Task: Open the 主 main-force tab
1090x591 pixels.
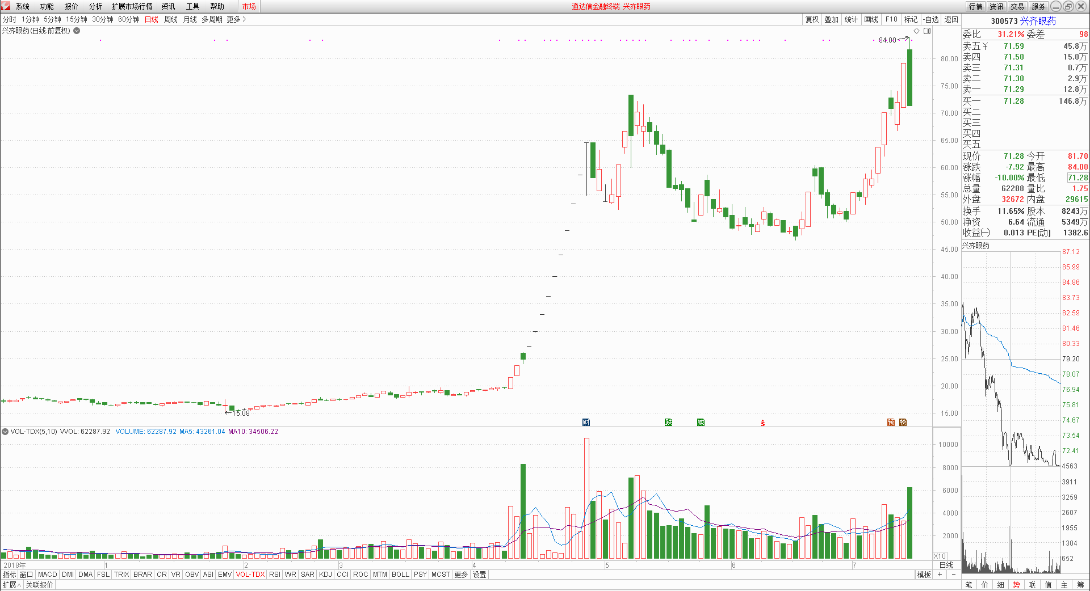Action: click(x=1064, y=585)
